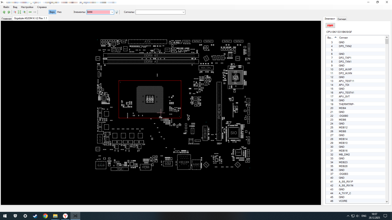Switch board view to Верх side
This screenshot has height=220, width=392.
(x=52, y=12)
